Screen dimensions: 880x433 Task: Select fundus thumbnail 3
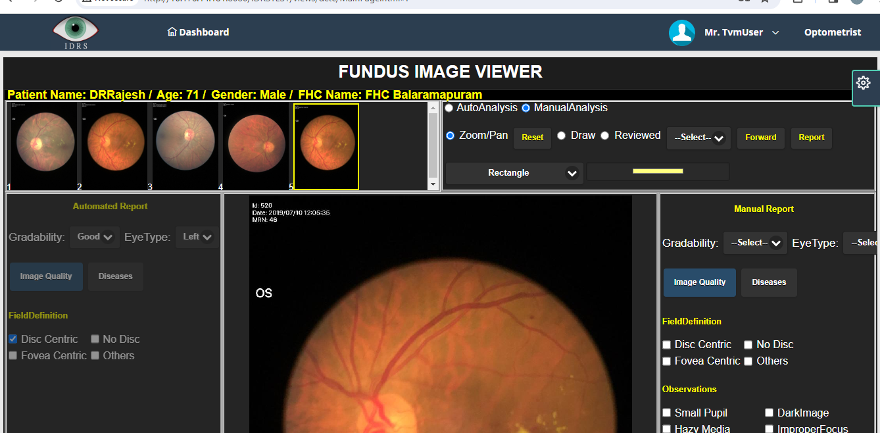click(185, 146)
